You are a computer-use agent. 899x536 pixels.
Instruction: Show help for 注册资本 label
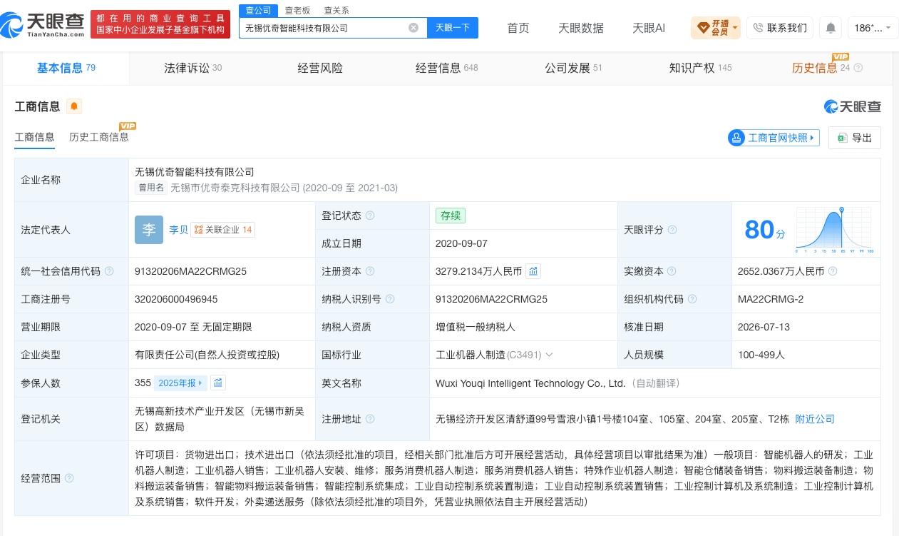tap(370, 271)
